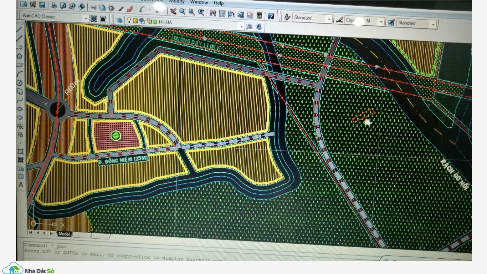Click Make Object's Layer Current icon
Viewport: 487px width, 274px height.
coord(249,26)
